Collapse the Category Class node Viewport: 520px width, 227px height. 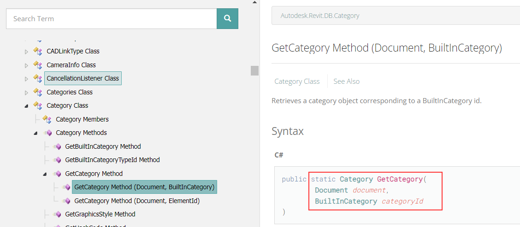pos(27,106)
